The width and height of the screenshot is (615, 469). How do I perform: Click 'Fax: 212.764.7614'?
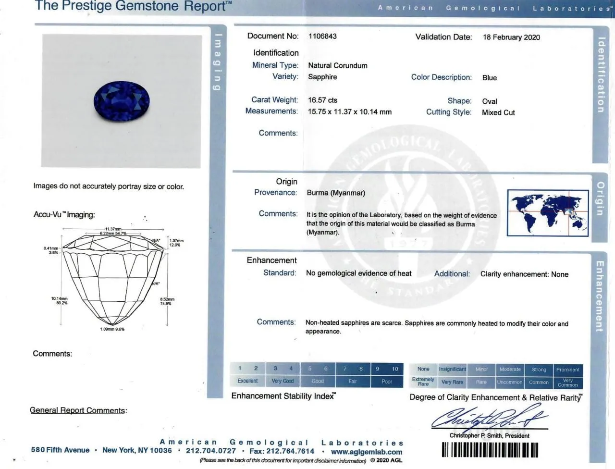282,451
